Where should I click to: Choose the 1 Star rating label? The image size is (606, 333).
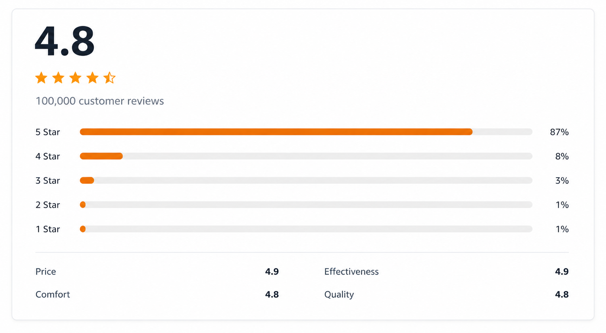click(48, 229)
